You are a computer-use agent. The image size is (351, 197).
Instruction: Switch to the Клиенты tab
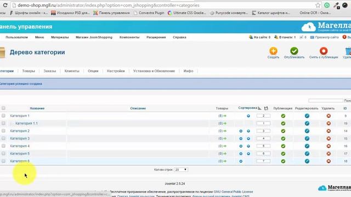[x=72, y=71]
